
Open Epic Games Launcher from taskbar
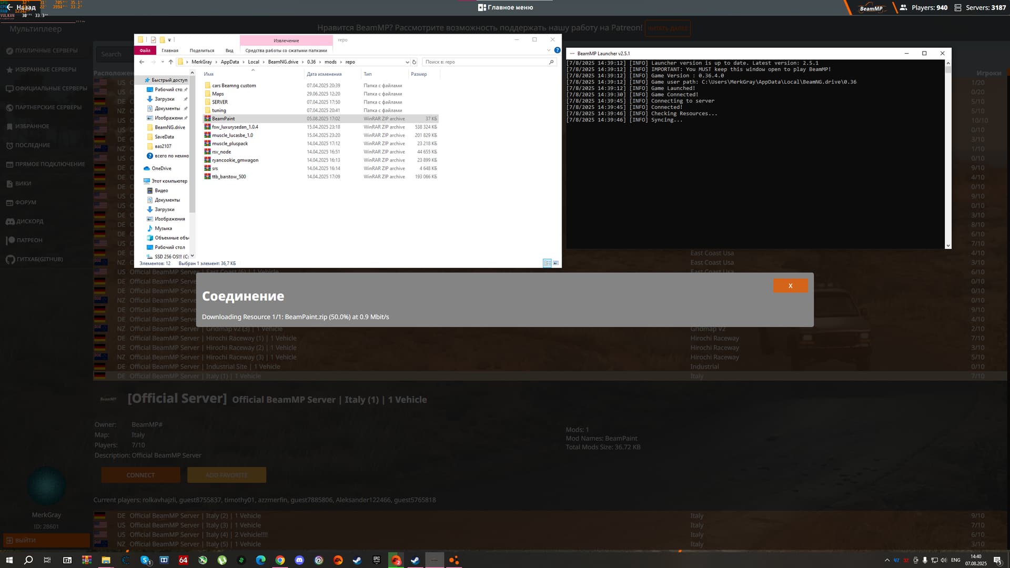(x=377, y=560)
